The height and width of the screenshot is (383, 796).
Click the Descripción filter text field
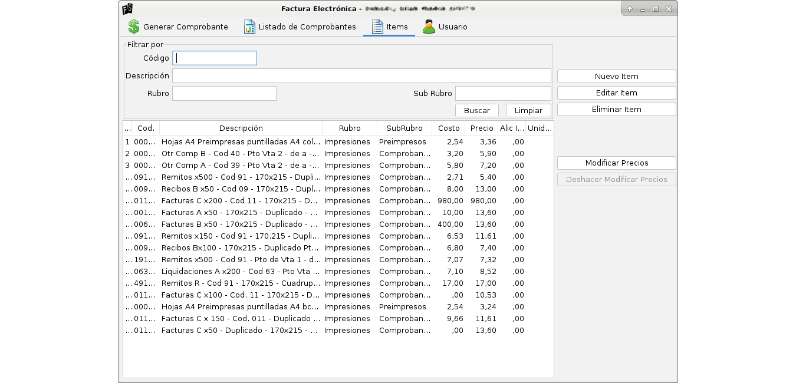click(361, 75)
